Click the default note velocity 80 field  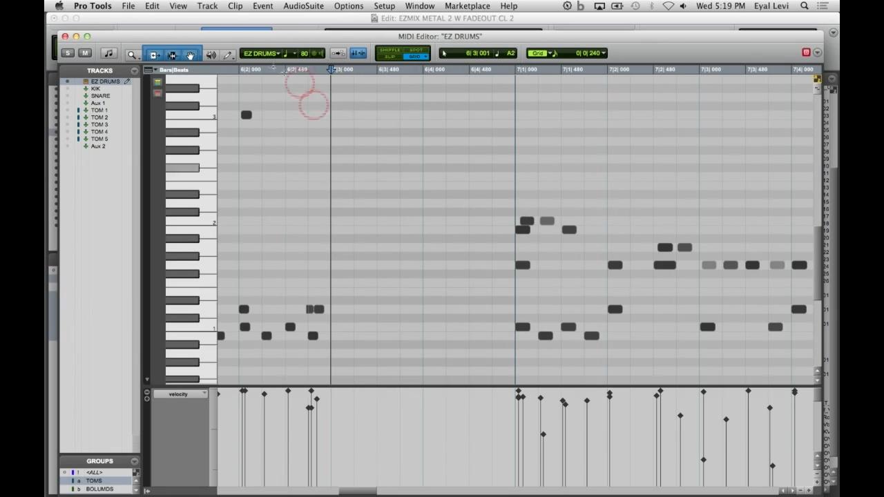[304, 53]
